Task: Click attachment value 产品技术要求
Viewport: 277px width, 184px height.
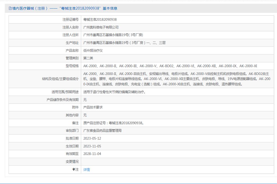Action: (x=93, y=107)
